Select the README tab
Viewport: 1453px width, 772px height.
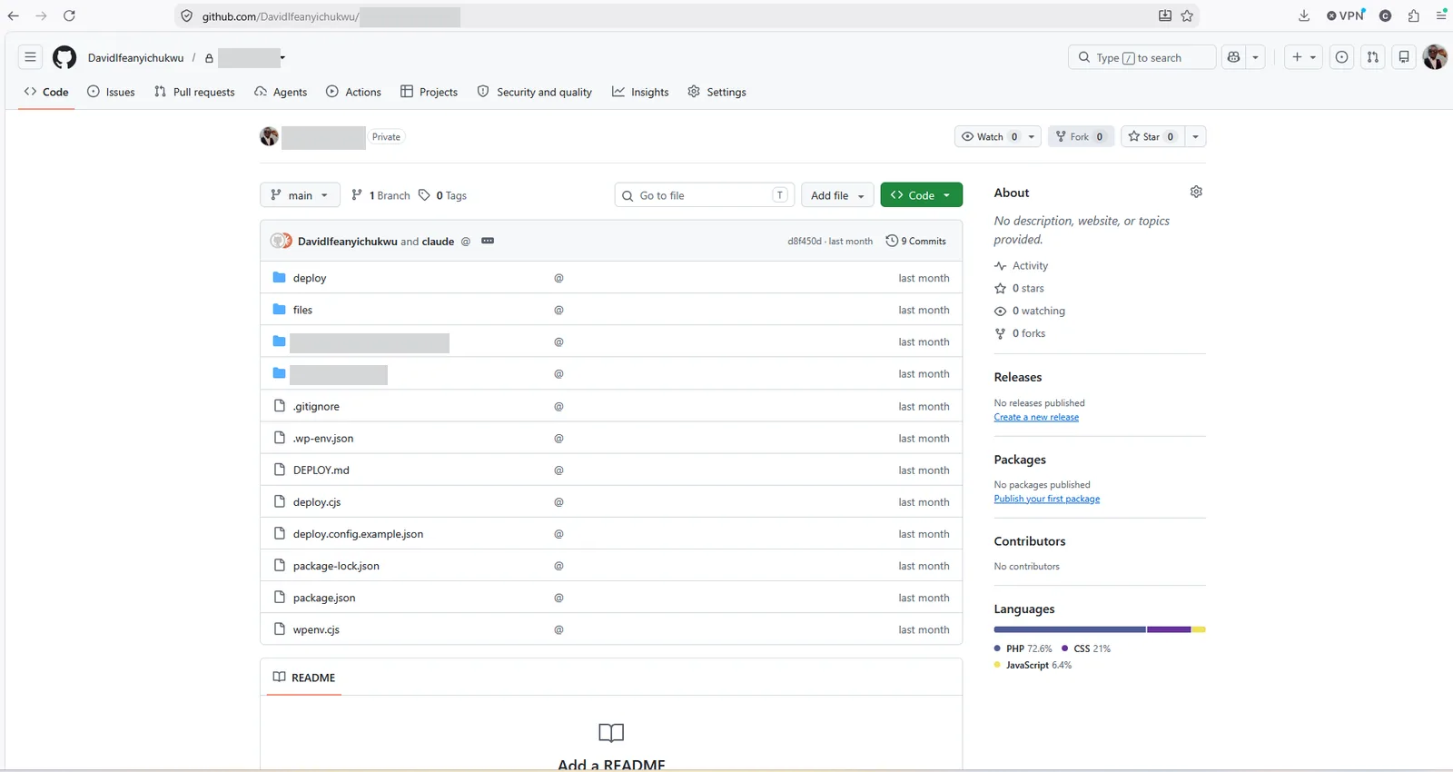[x=303, y=678]
